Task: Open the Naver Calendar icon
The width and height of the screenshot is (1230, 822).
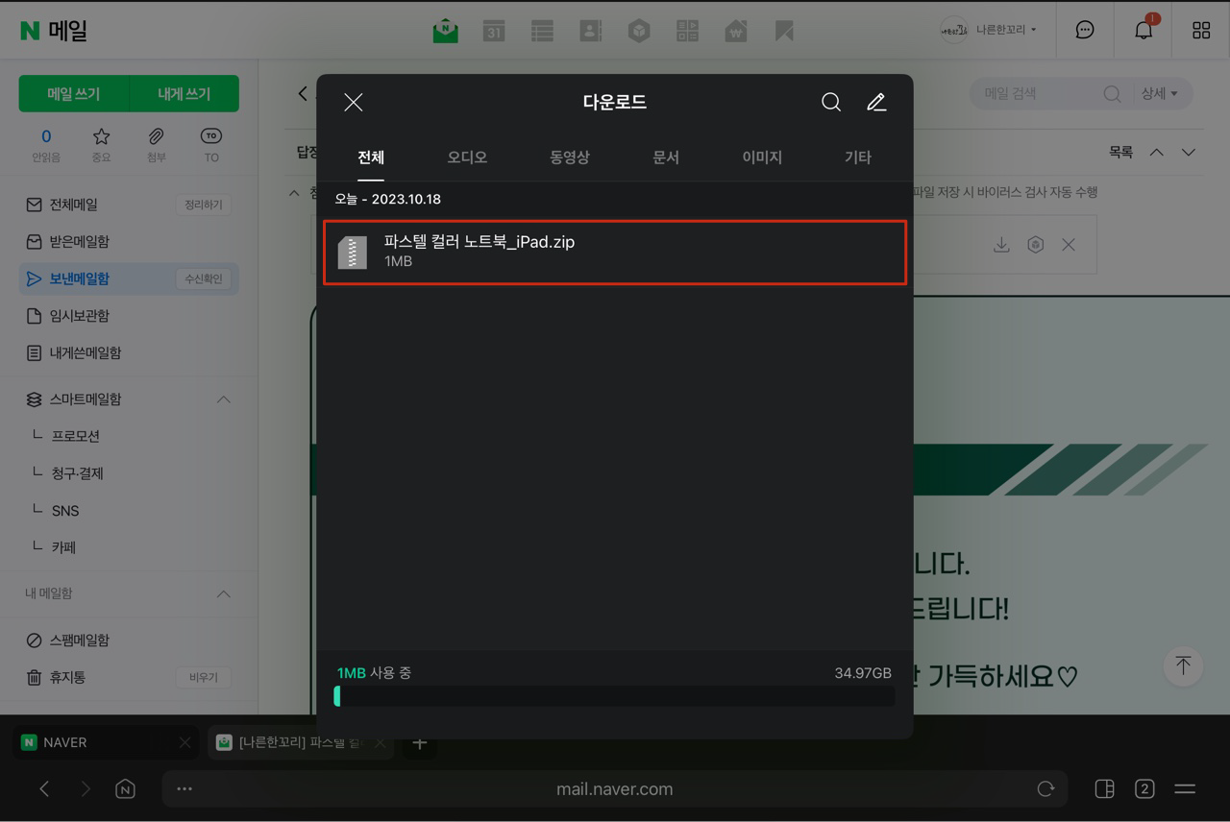Action: [x=494, y=30]
